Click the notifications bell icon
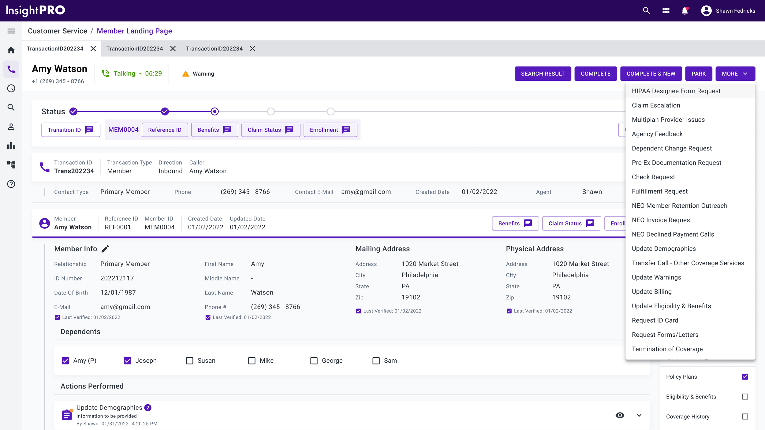This screenshot has width=765, height=430. click(x=685, y=11)
